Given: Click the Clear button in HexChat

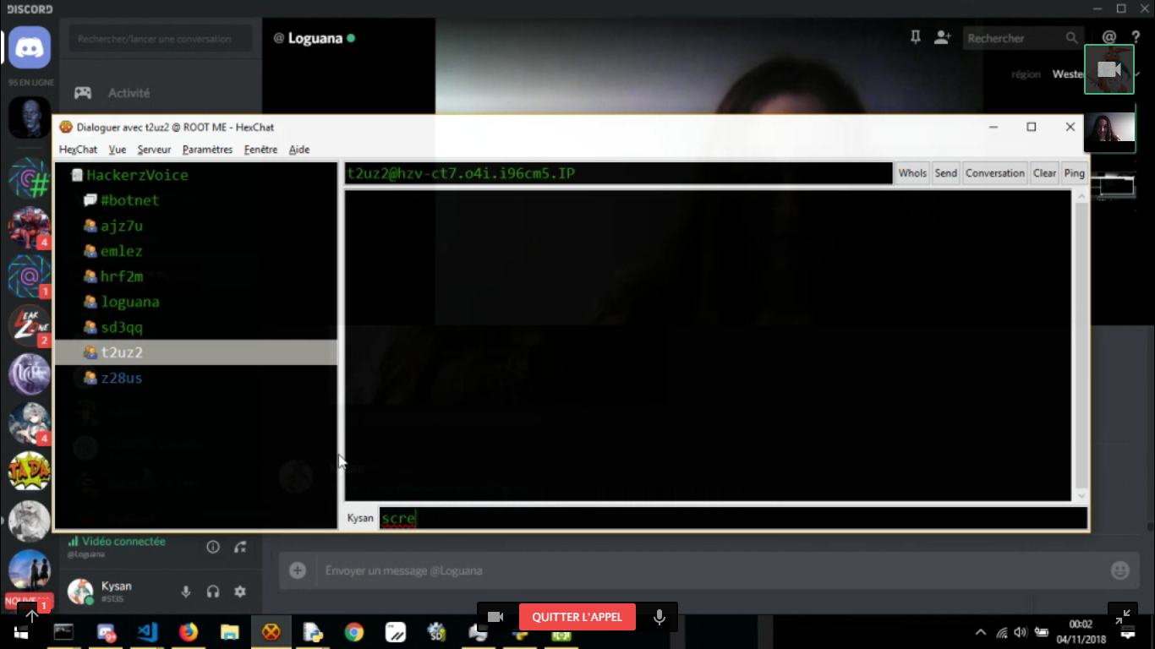Looking at the screenshot, I should [x=1045, y=173].
